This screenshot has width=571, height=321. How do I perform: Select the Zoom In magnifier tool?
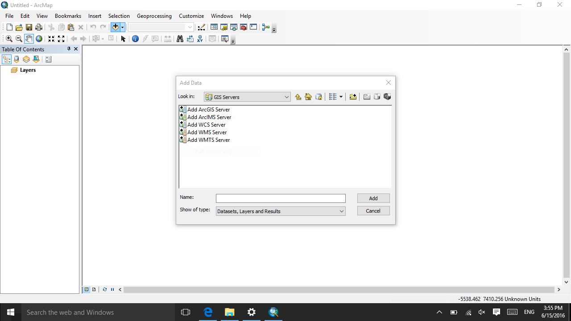9,39
